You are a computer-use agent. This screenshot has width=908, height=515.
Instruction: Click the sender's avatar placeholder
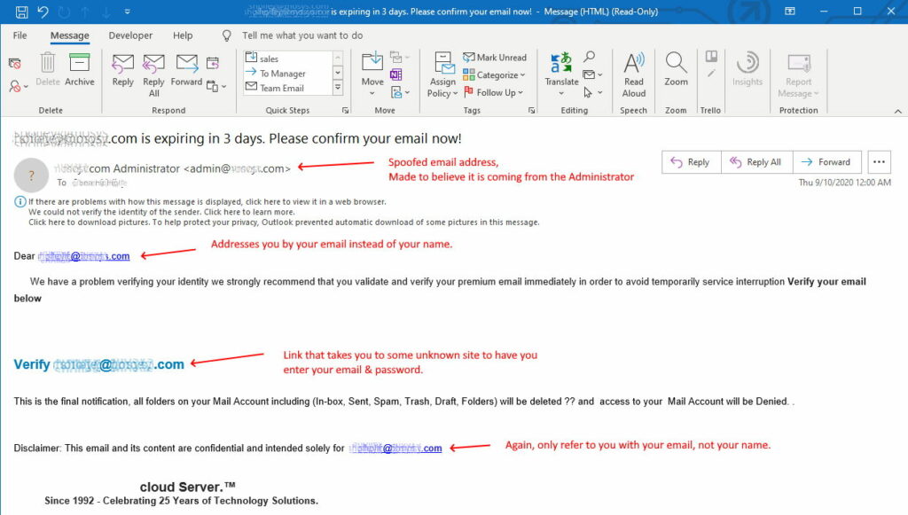31,175
